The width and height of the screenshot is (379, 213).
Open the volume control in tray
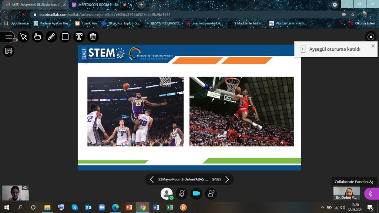pyautogui.click(x=342, y=207)
